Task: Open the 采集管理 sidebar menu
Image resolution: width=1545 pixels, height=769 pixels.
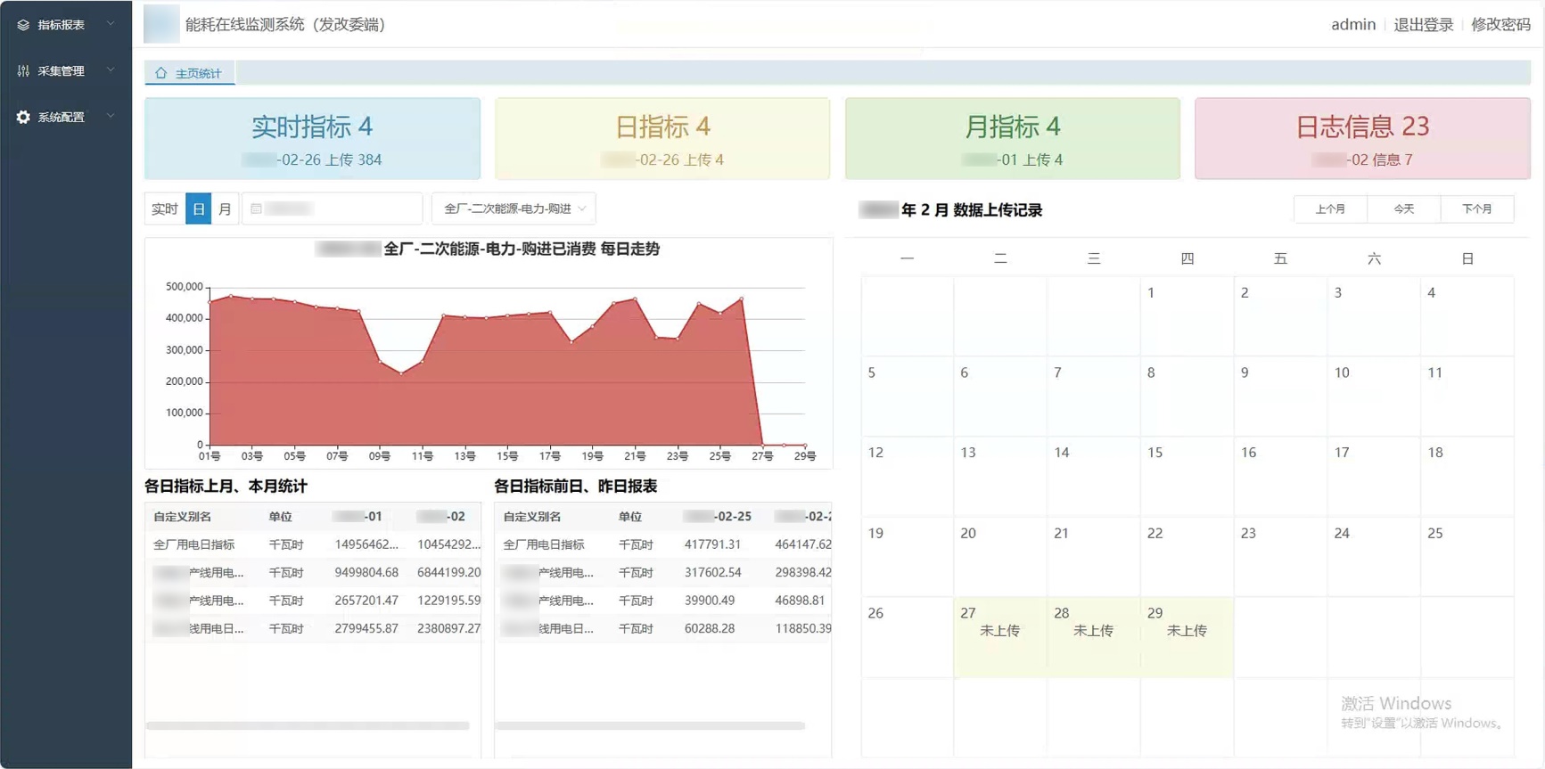Action: coord(66,70)
